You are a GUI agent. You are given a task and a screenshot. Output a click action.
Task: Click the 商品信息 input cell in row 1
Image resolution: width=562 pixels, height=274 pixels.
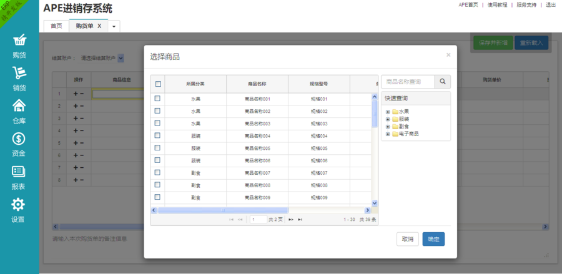118,94
